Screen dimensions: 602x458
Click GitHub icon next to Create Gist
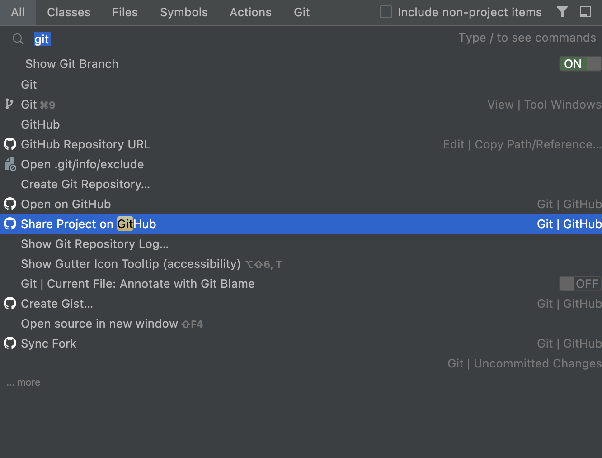(x=10, y=303)
